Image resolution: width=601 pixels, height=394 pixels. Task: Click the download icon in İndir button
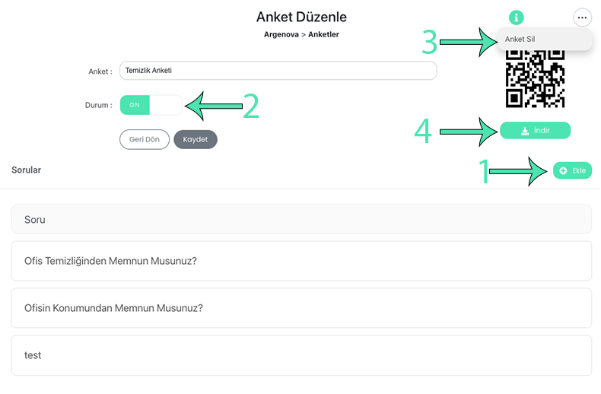point(525,131)
